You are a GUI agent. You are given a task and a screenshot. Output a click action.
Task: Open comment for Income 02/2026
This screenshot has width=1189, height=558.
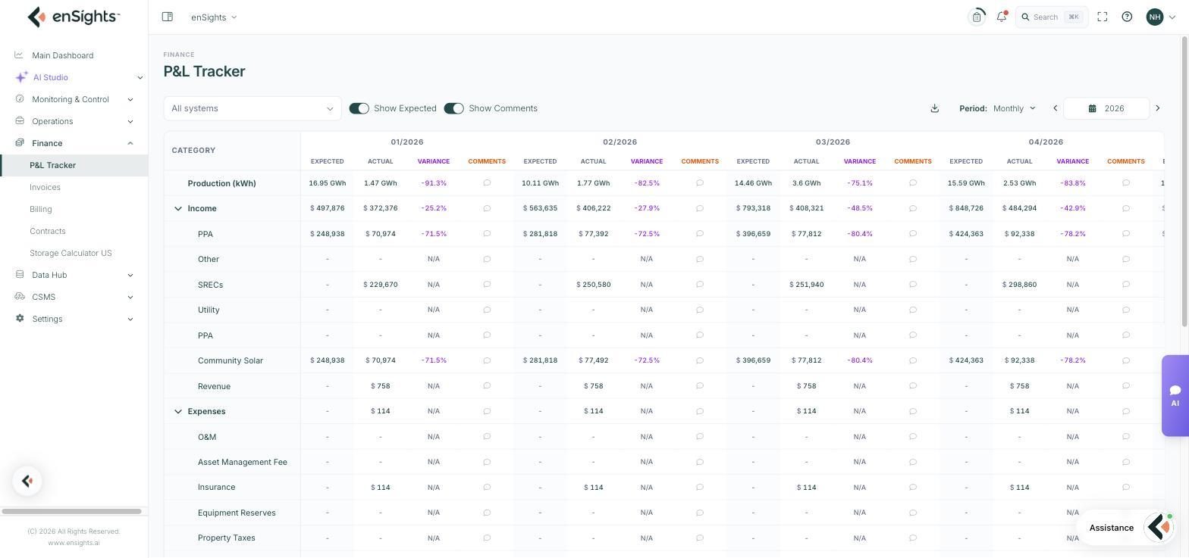pos(700,208)
